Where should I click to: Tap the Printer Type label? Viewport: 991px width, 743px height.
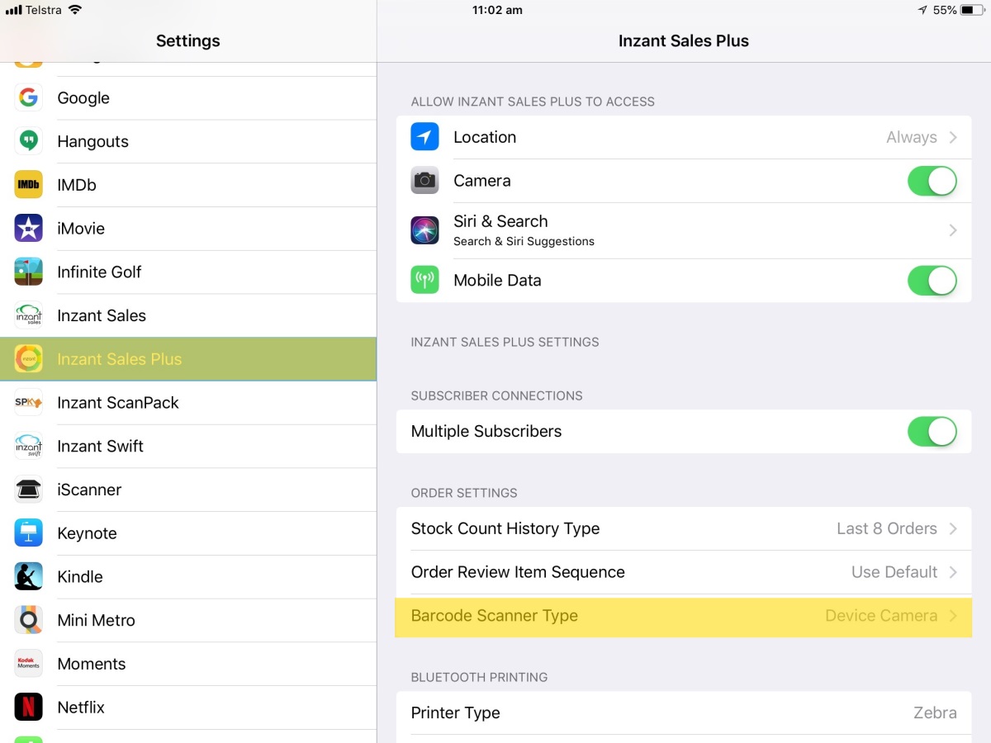pyautogui.click(x=456, y=713)
